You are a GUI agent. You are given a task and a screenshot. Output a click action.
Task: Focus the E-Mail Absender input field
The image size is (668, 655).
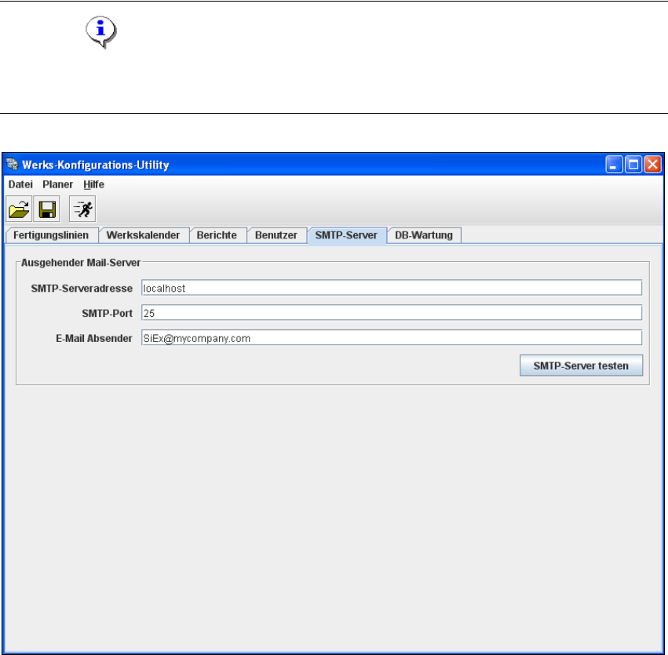tap(392, 338)
